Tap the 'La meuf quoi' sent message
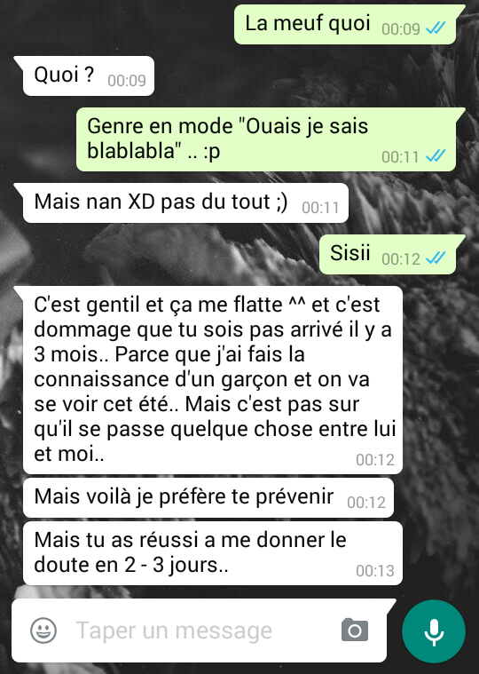This screenshot has height=674, width=479. (x=346, y=24)
